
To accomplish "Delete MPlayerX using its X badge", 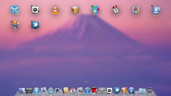I will (x=32, y=6).
